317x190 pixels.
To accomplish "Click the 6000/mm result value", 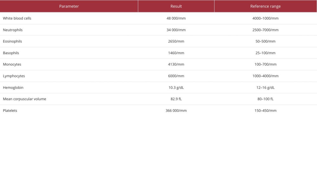I will tap(176, 76).
